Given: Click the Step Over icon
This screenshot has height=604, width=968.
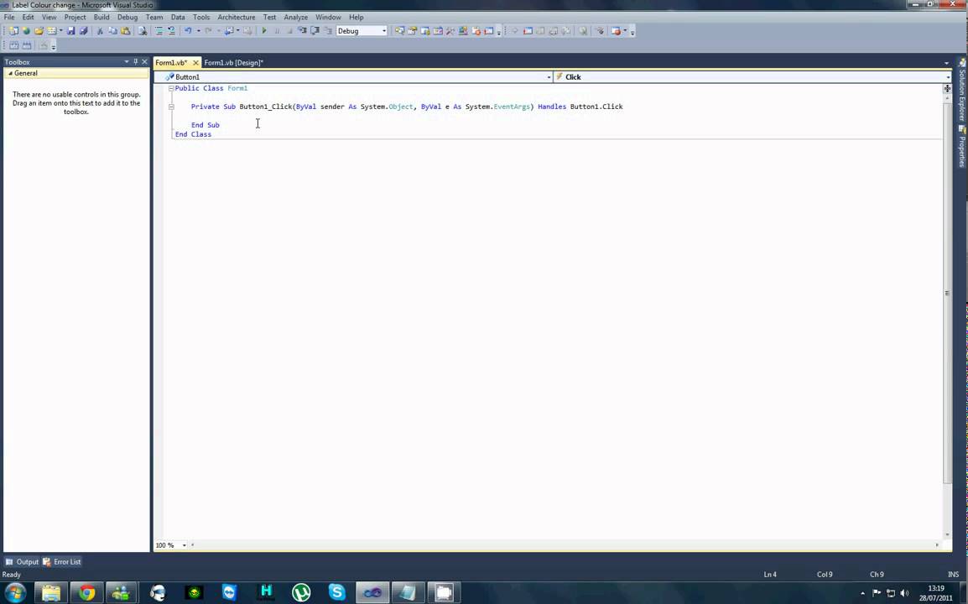Looking at the screenshot, I should tap(315, 30).
